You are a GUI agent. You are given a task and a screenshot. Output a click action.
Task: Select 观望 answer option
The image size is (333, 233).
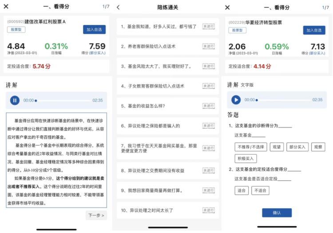[x=277, y=147]
